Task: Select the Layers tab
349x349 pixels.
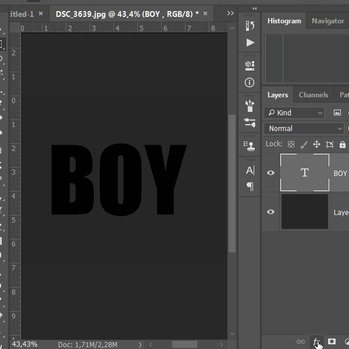Action: 278,95
